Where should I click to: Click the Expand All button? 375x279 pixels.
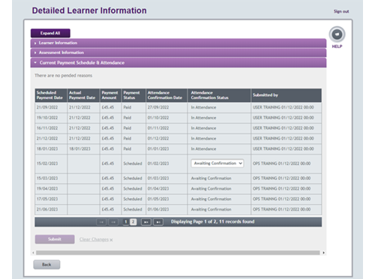tap(50, 33)
